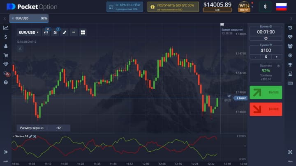Increase trade amount with plus button

point(276,57)
